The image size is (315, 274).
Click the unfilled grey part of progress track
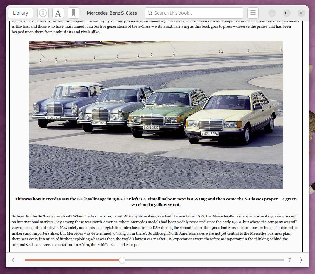(203, 260)
